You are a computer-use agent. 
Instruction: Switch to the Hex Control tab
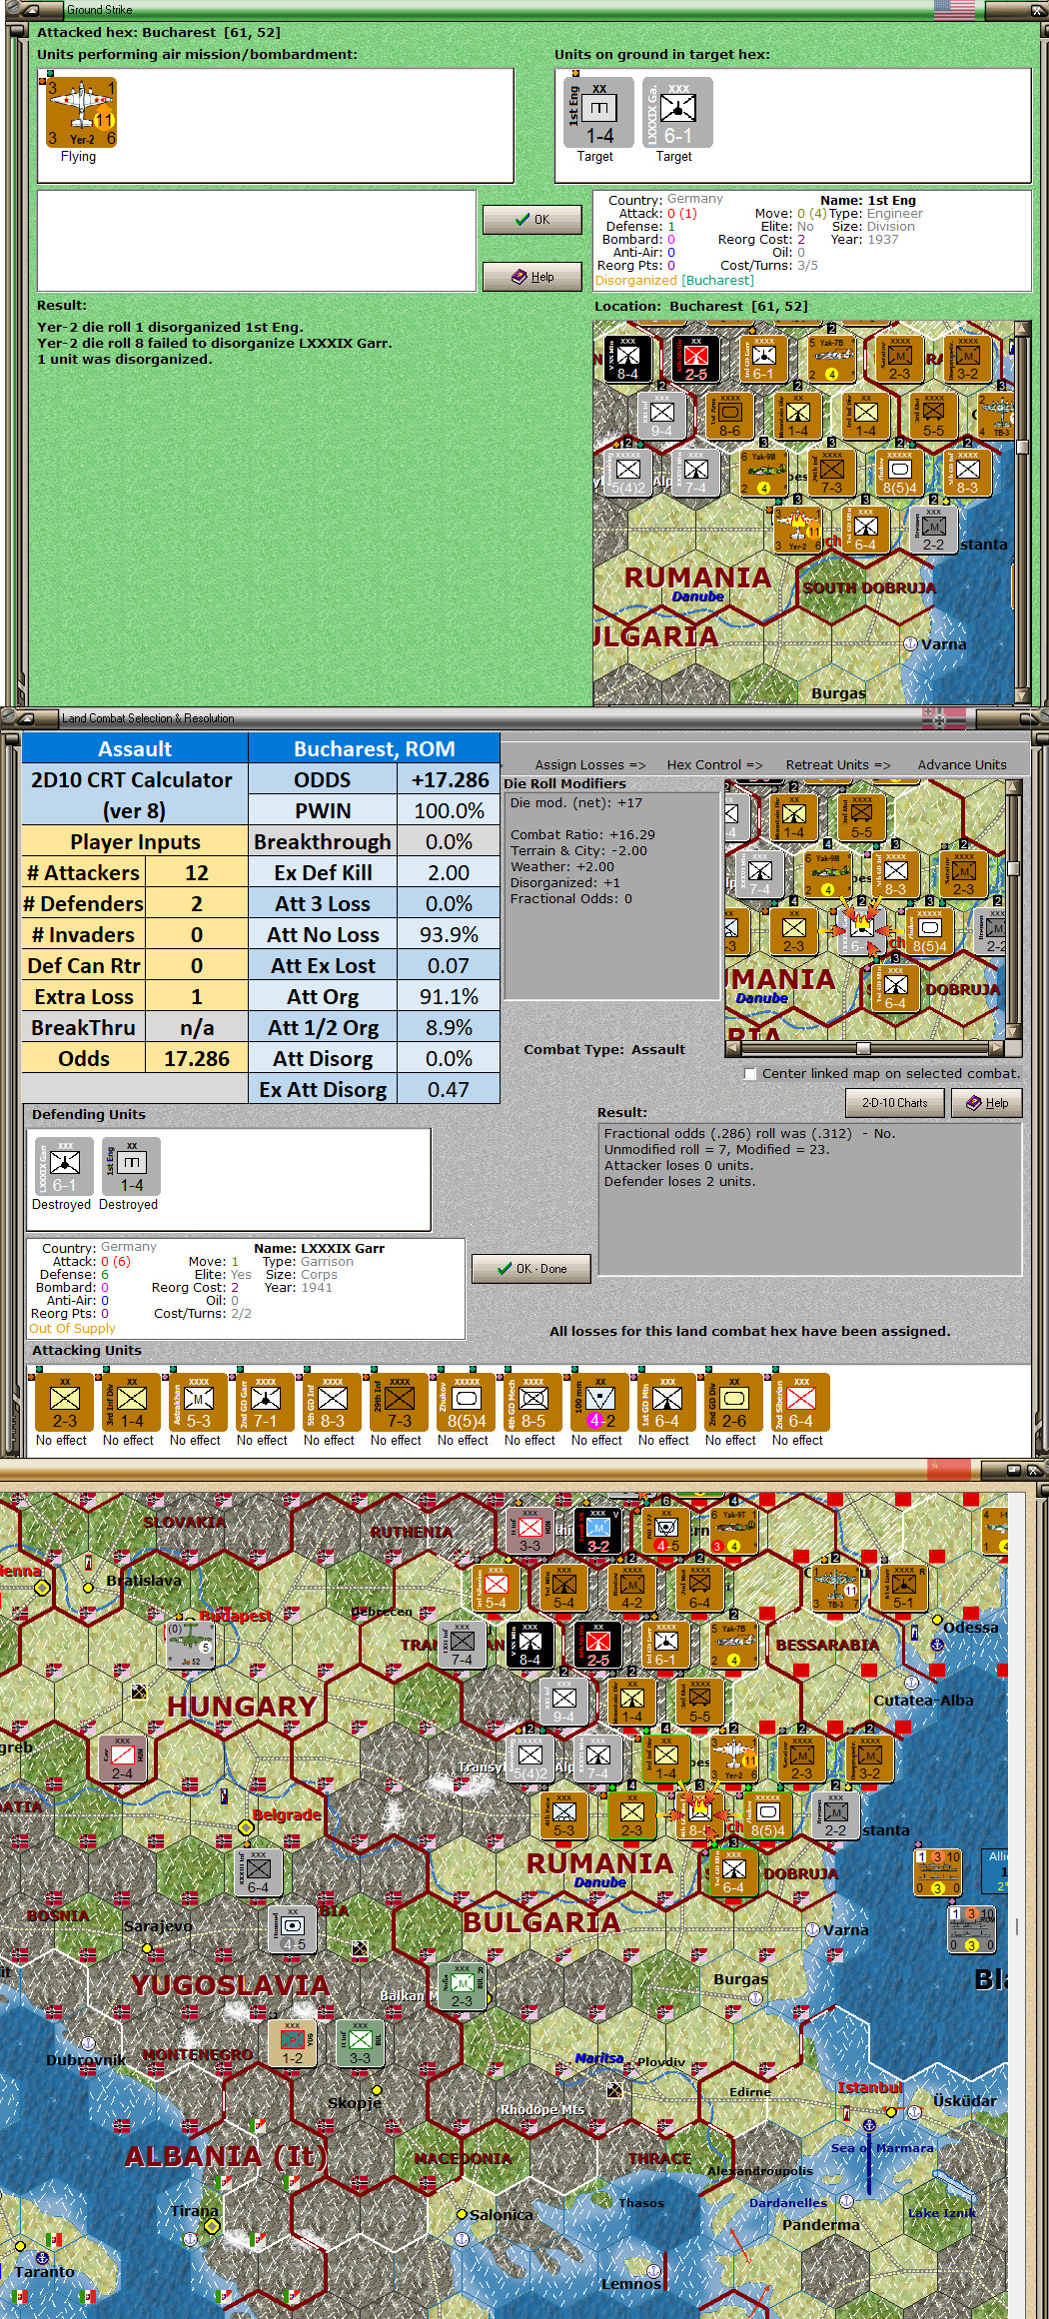coord(714,764)
